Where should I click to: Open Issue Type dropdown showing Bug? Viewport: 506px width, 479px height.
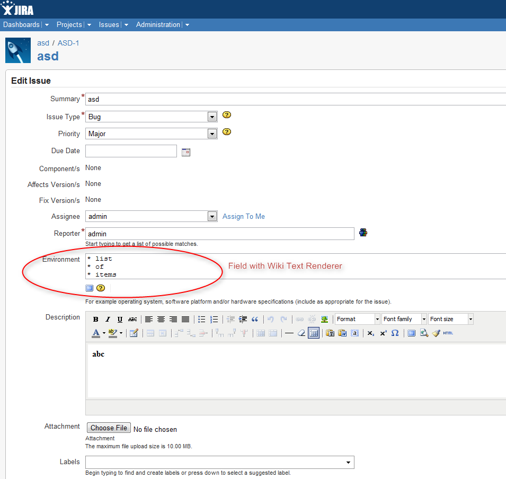[x=151, y=117]
